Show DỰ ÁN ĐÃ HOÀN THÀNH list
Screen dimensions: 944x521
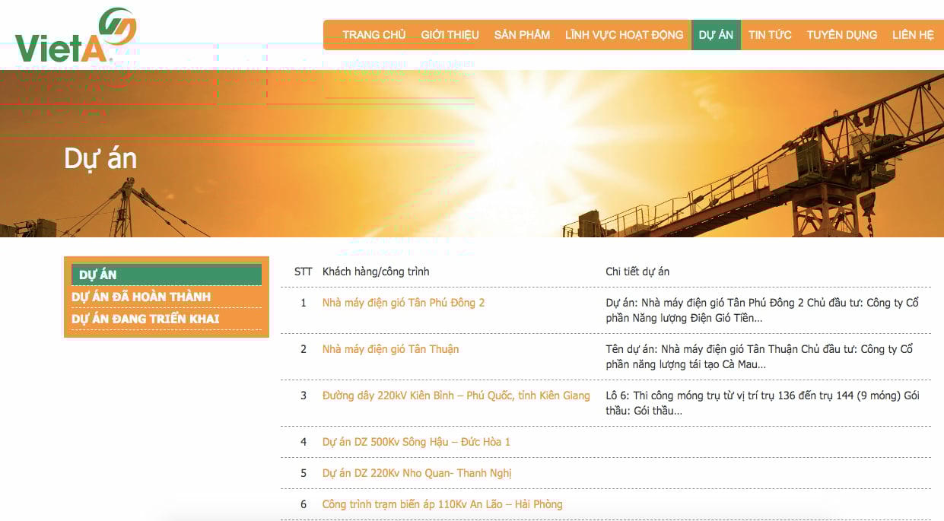click(x=141, y=297)
